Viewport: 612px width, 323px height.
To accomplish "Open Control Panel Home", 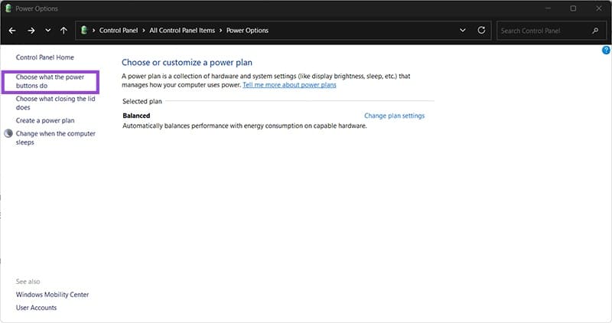I will click(x=45, y=57).
